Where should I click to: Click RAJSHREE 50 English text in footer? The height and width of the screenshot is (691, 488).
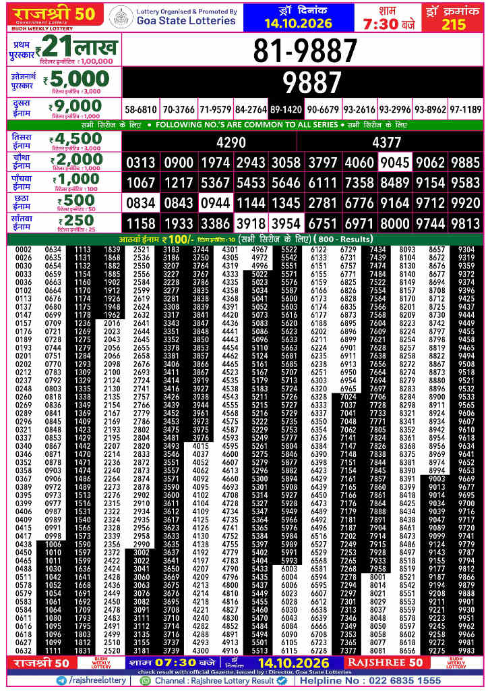click(x=385, y=663)
